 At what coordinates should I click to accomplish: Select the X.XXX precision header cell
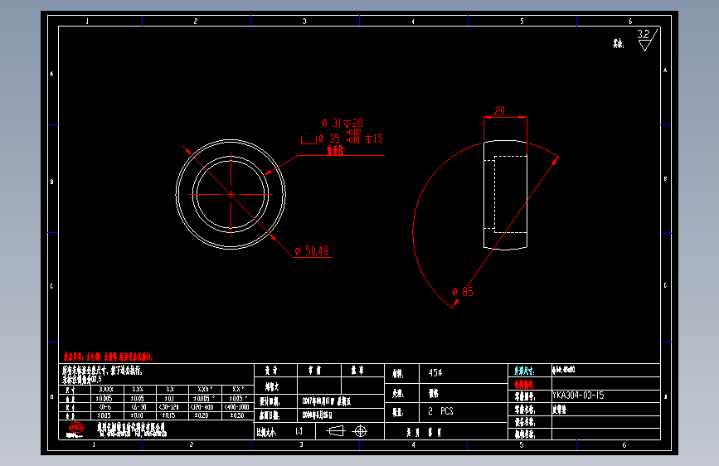coord(106,390)
